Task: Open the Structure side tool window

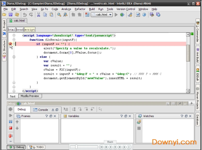Action: click(x=4, y=50)
